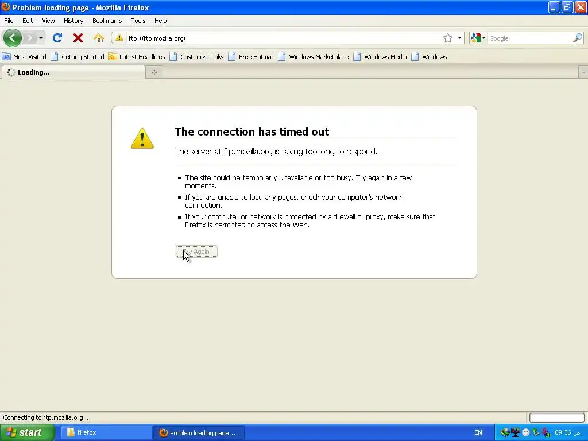Viewport: 588px width, 441px height.
Task: Click "Connecting to ftp.mozilla.org..." status text
Action: [46, 417]
